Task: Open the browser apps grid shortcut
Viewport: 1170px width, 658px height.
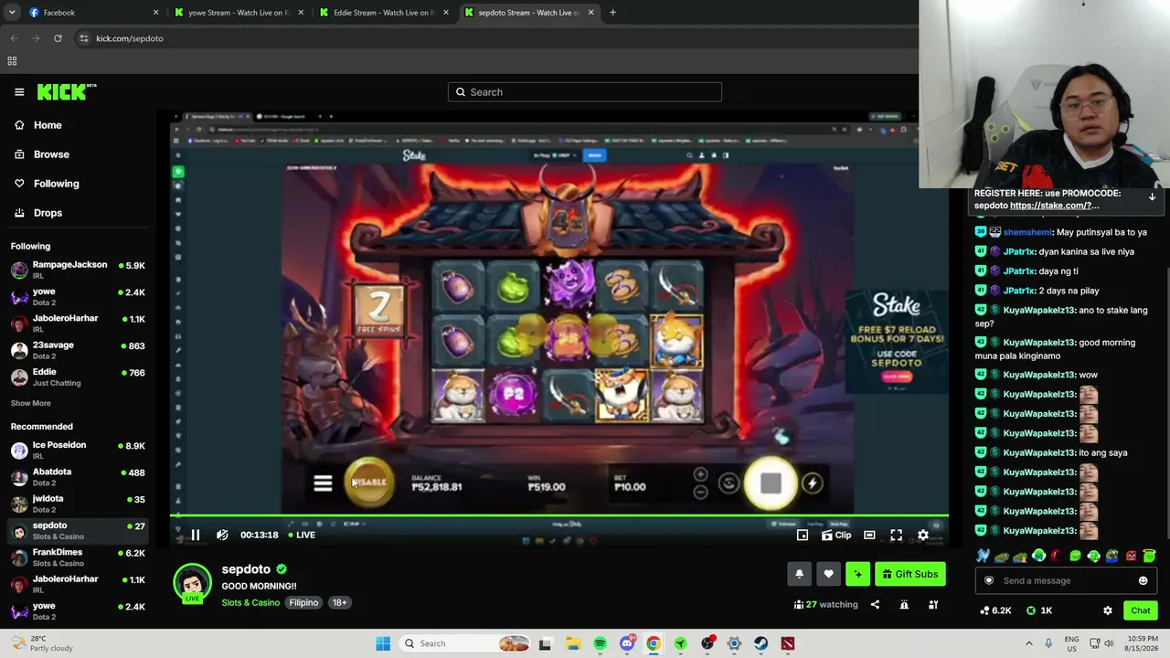Action: 12,61
